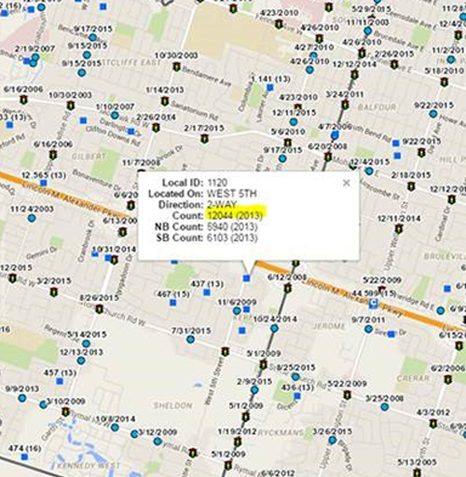Select the blue circle marker dated 7/31/2015
466x477 pixels.
pos(190,339)
